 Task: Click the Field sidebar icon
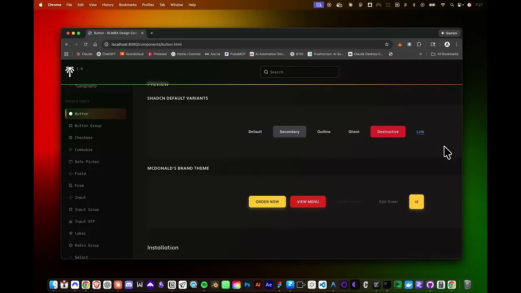(x=71, y=173)
